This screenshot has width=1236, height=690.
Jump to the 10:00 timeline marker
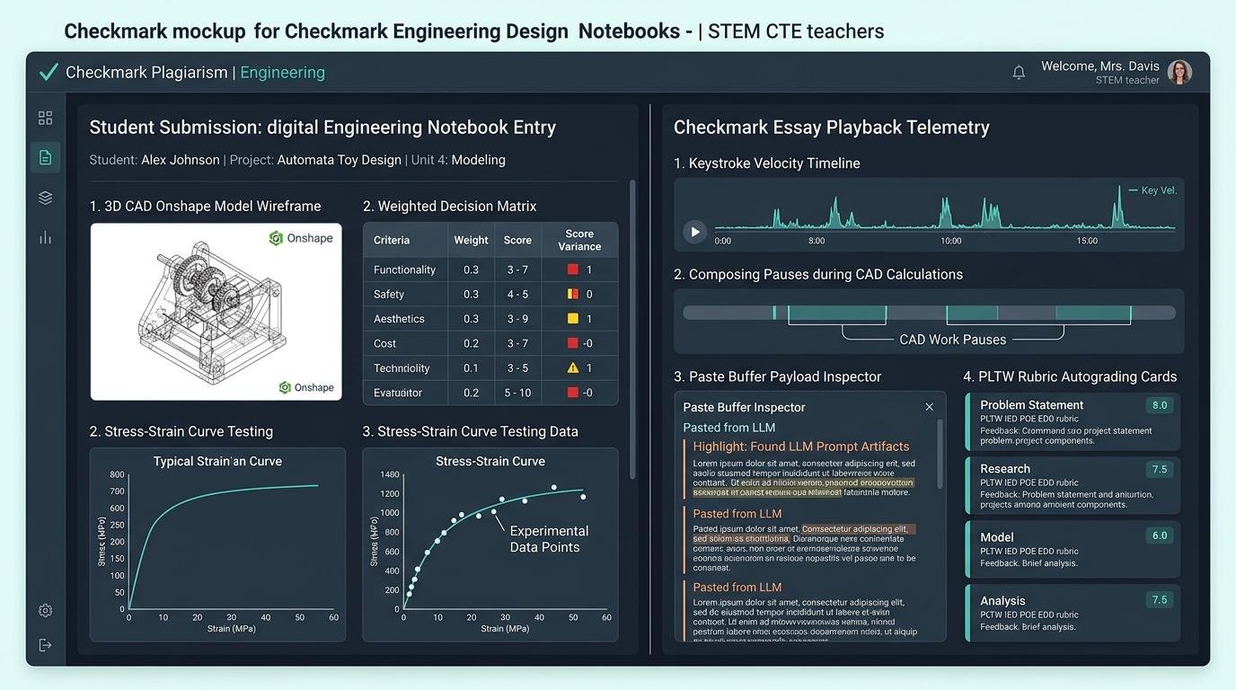(x=951, y=241)
